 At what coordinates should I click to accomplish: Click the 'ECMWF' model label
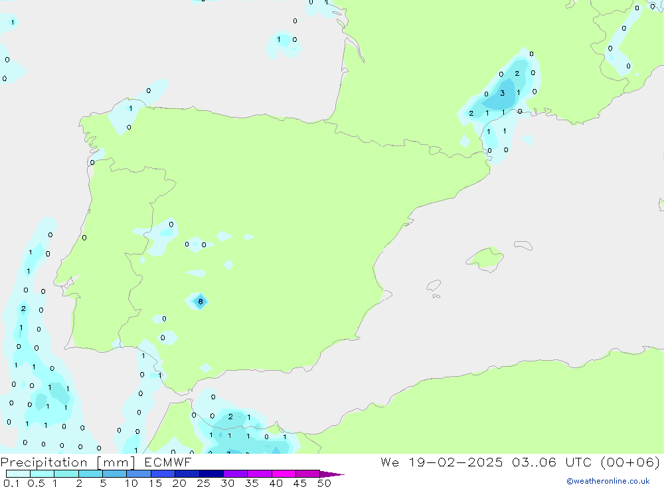pos(168,462)
